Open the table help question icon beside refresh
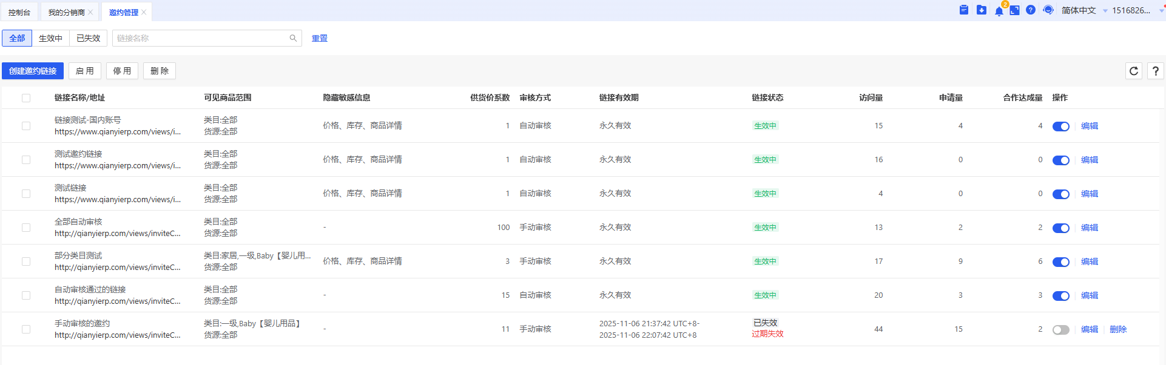 (x=1156, y=71)
